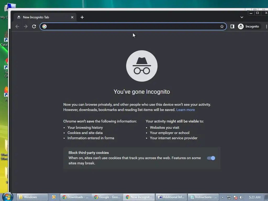Click the security flag tray icon
Image resolution: width=268 pixels, height=201 pixels.
tap(235, 197)
